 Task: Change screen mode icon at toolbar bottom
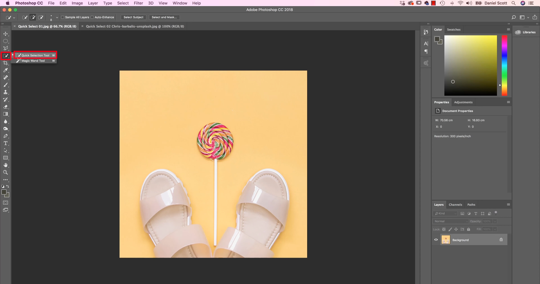[x=5, y=210]
